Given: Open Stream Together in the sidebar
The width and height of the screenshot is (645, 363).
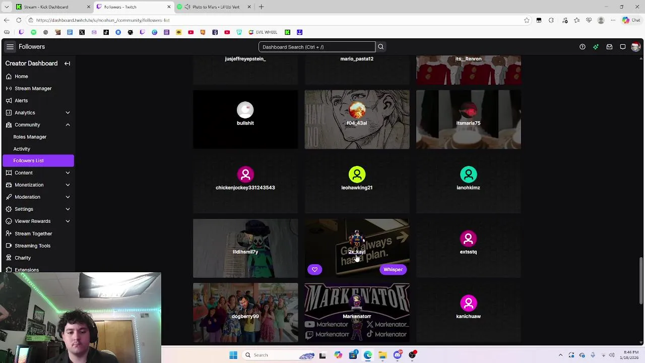Looking at the screenshot, I should tap(37, 233).
